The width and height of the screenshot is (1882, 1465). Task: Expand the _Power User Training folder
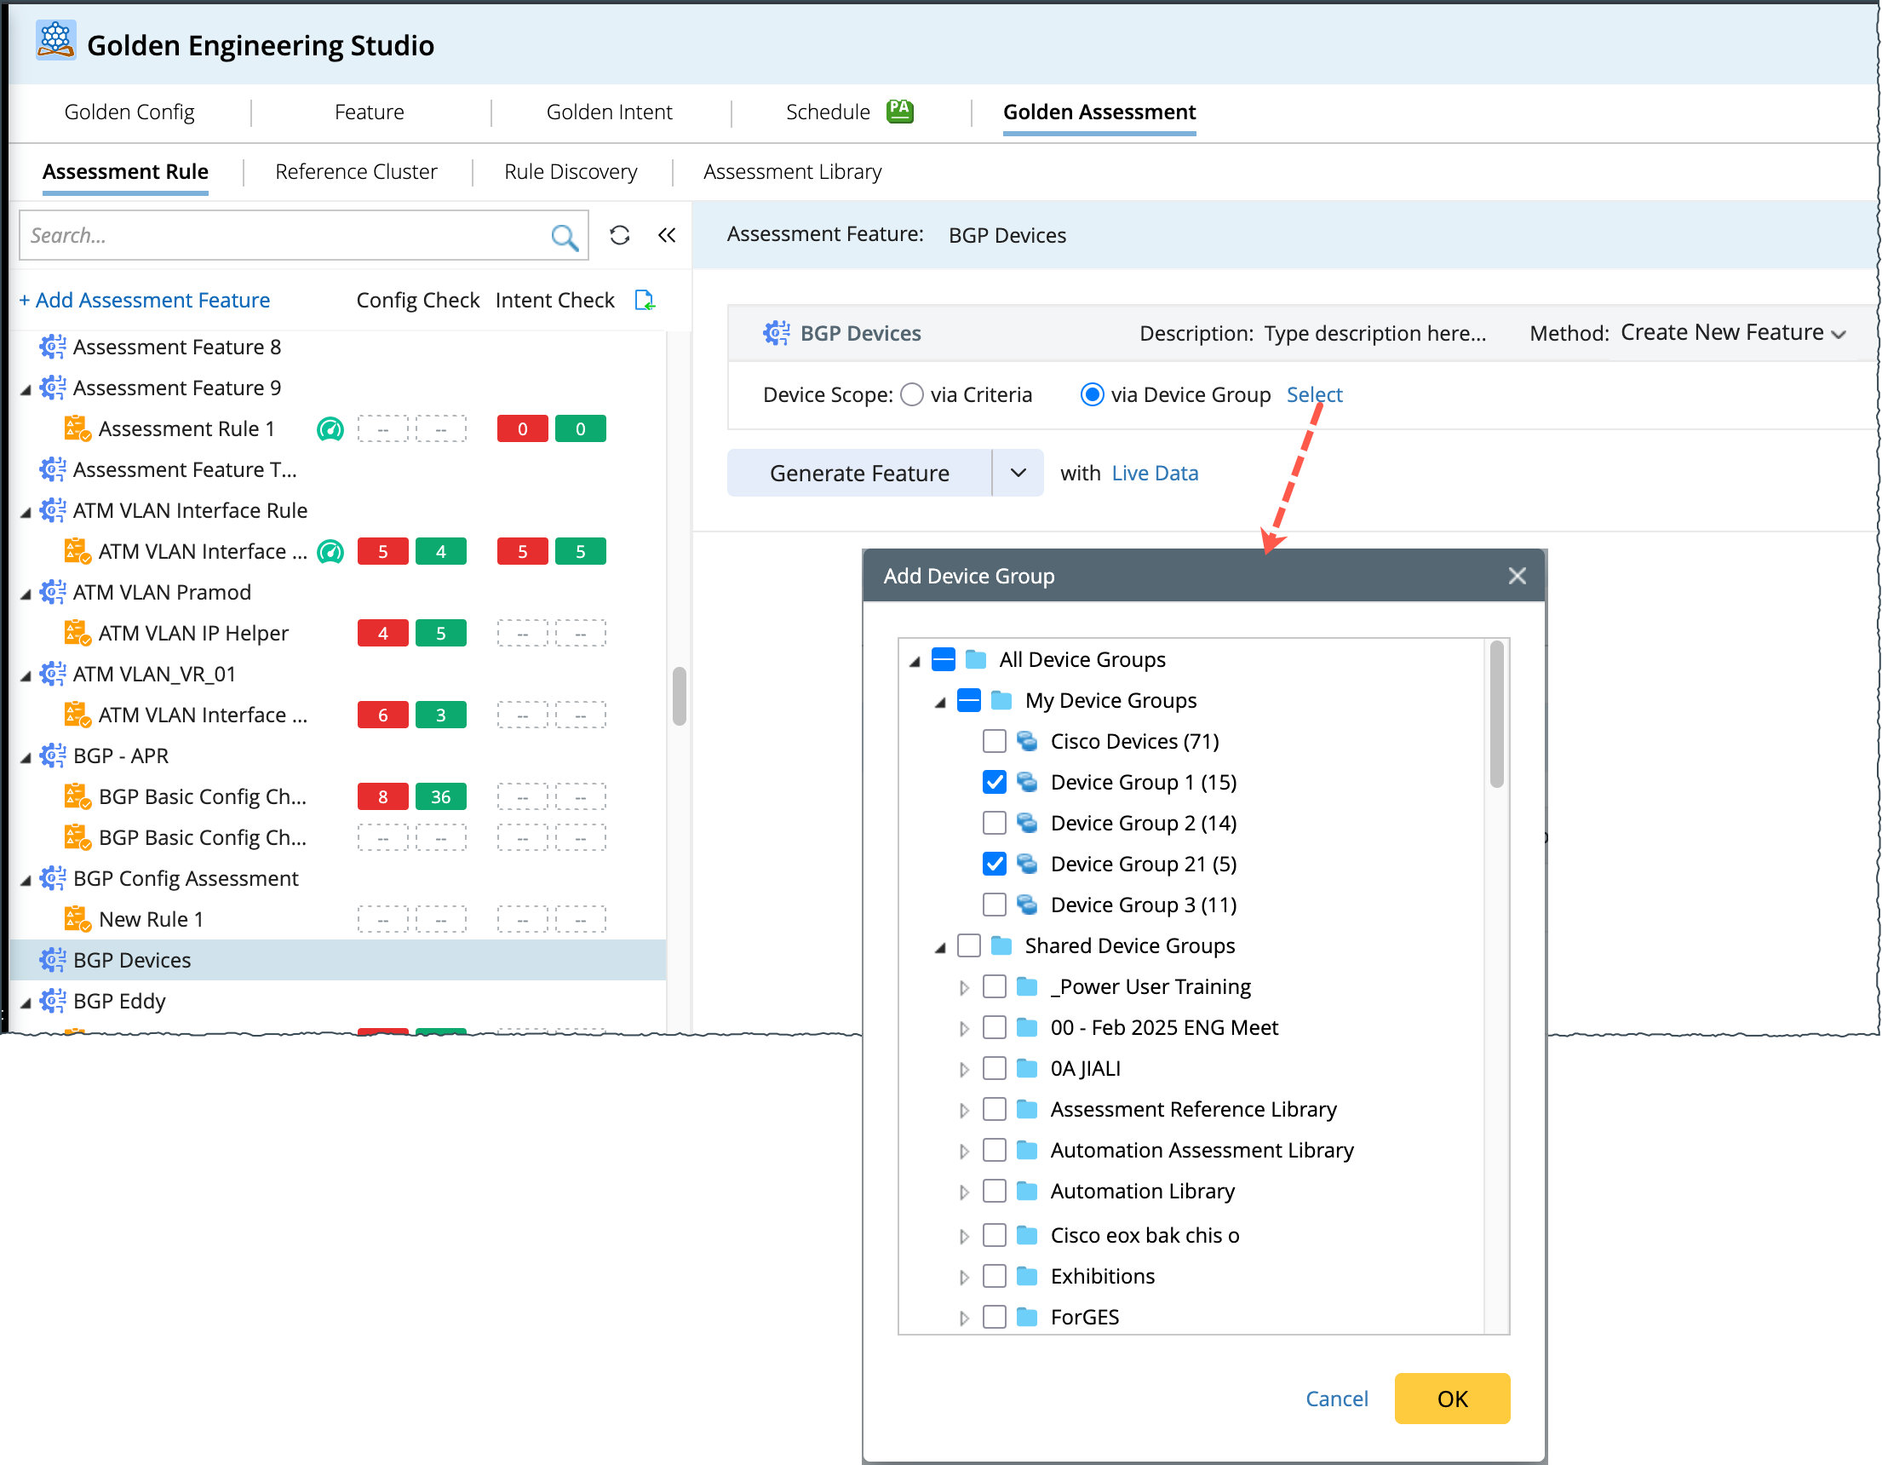click(964, 987)
